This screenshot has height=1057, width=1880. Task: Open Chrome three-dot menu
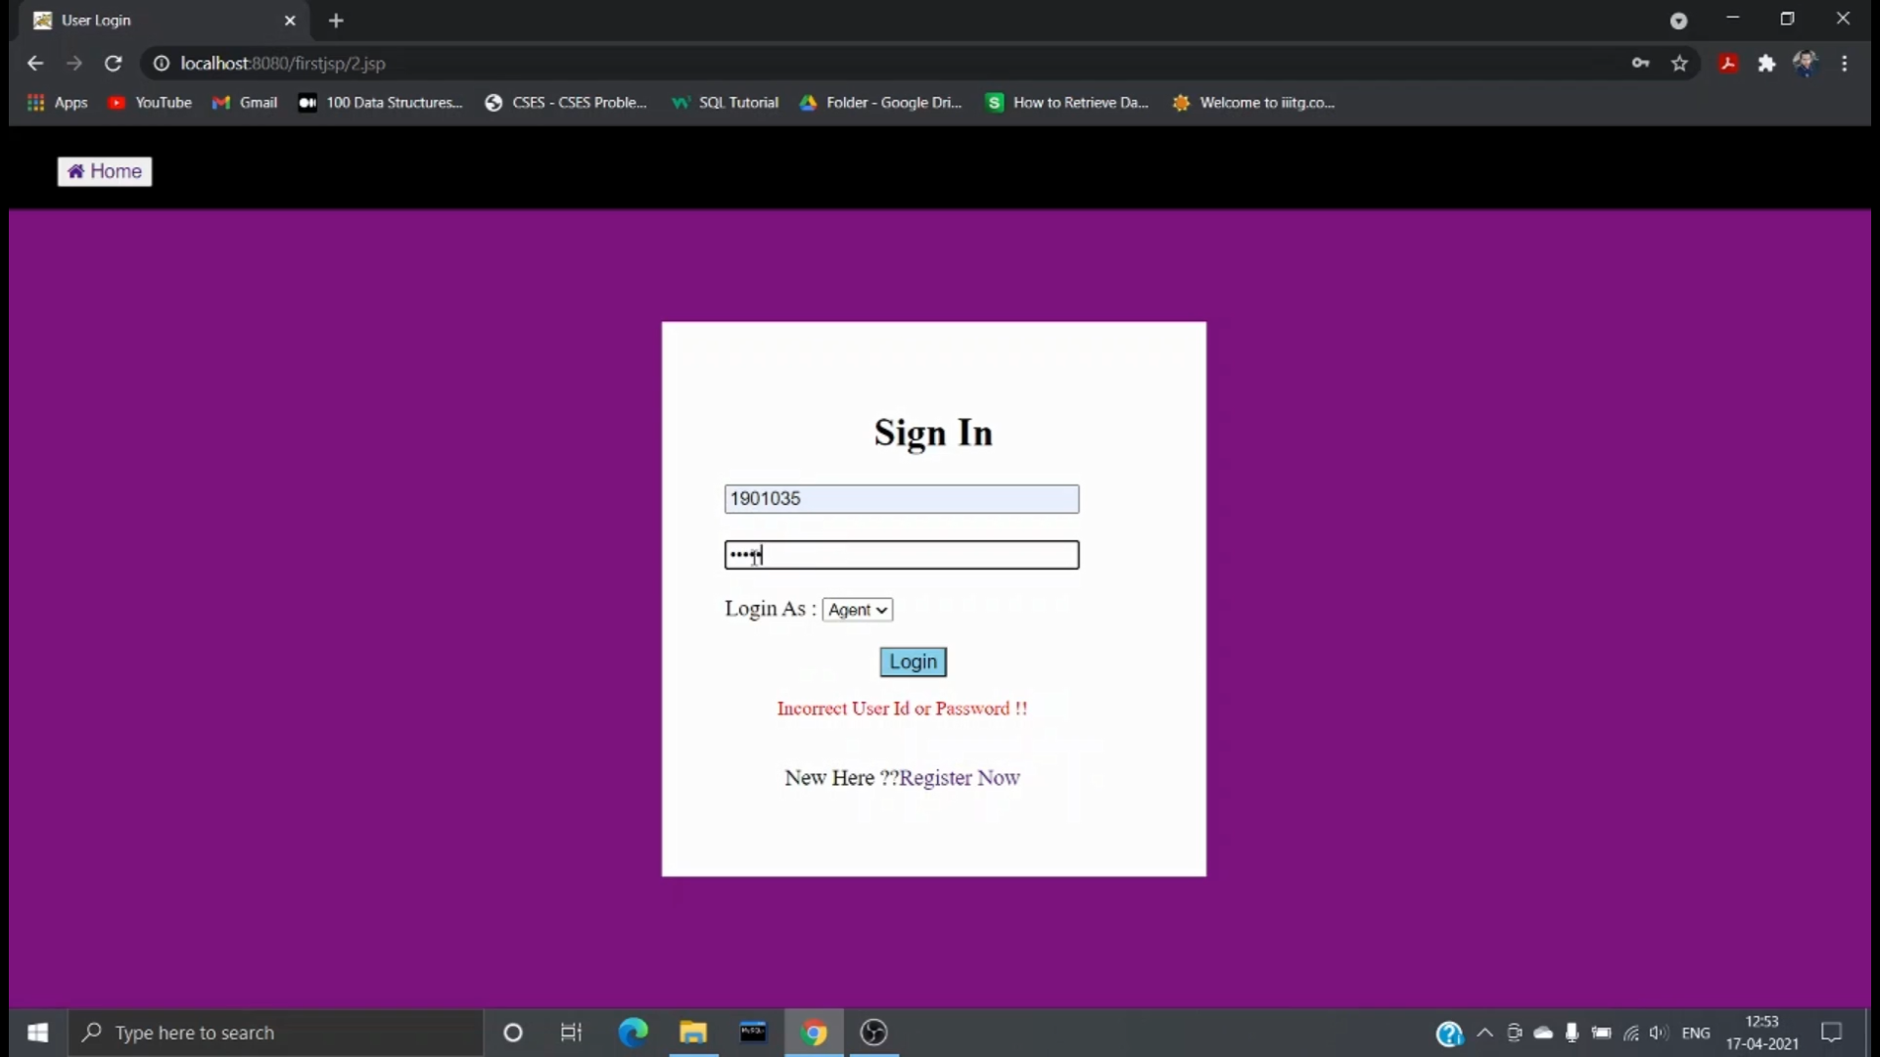[x=1845, y=64]
